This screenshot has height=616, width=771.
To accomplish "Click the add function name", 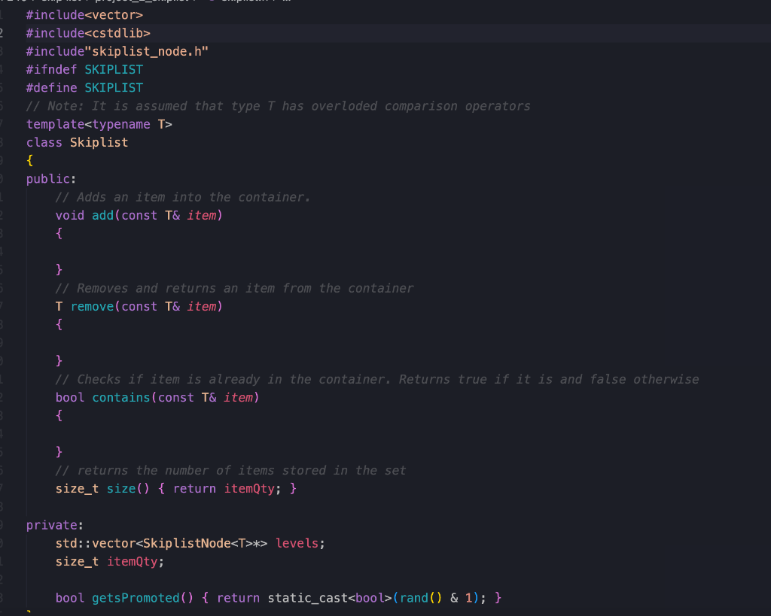I will [102, 215].
